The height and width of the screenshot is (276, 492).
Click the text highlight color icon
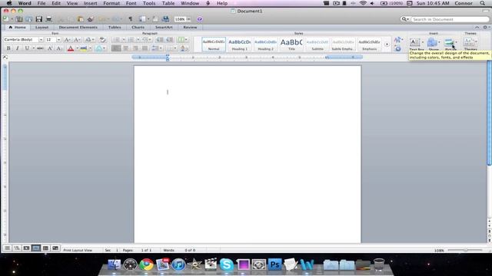84,48
